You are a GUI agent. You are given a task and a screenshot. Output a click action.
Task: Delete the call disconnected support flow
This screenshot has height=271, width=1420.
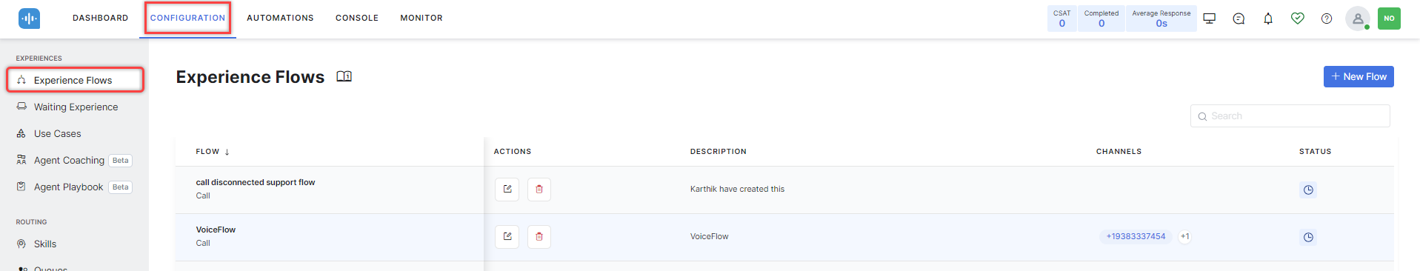click(x=539, y=190)
